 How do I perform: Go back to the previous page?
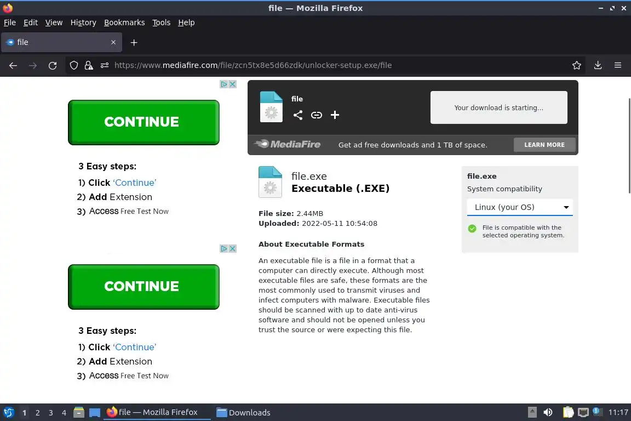[13, 65]
